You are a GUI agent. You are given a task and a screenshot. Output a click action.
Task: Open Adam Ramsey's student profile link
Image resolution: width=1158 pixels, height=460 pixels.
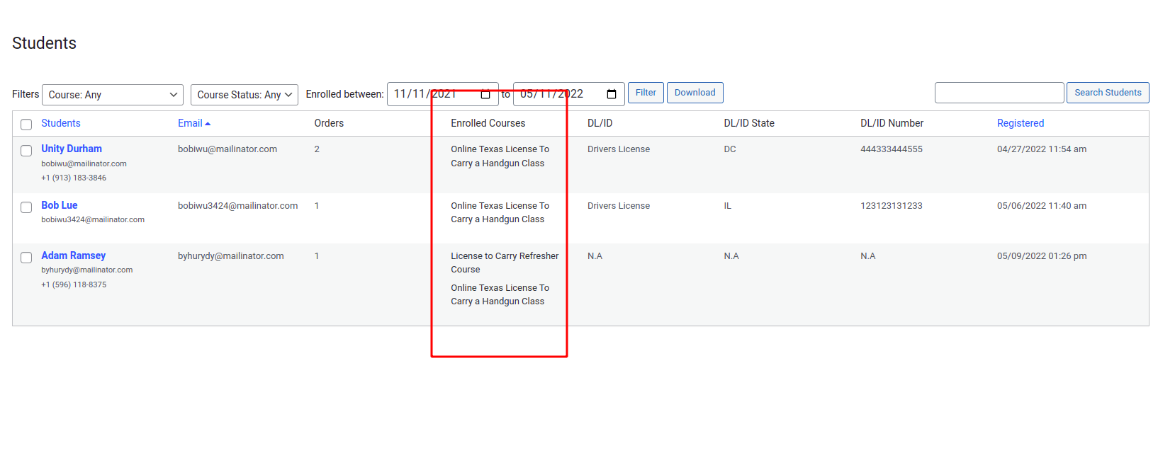(x=74, y=255)
